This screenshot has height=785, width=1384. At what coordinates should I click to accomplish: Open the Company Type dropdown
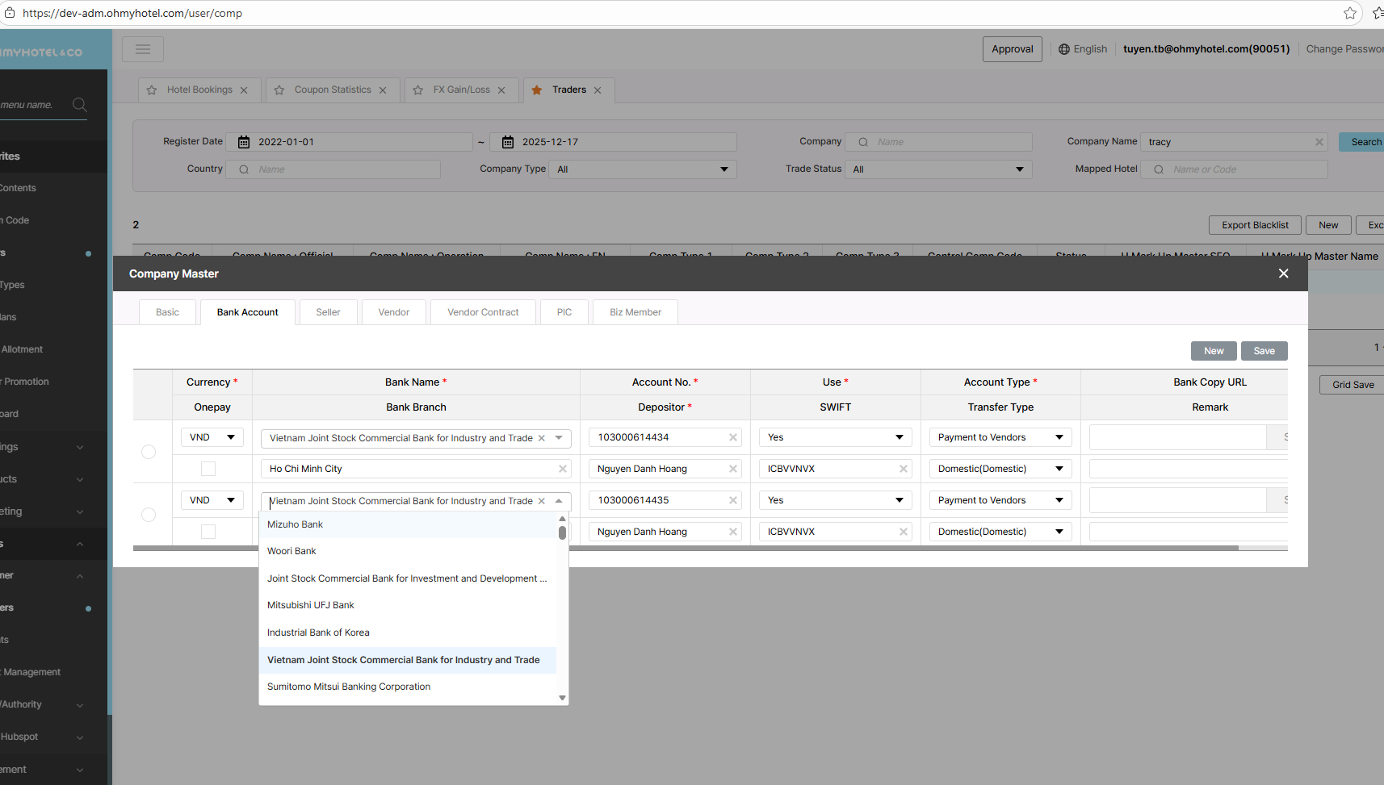pos(642,169)
